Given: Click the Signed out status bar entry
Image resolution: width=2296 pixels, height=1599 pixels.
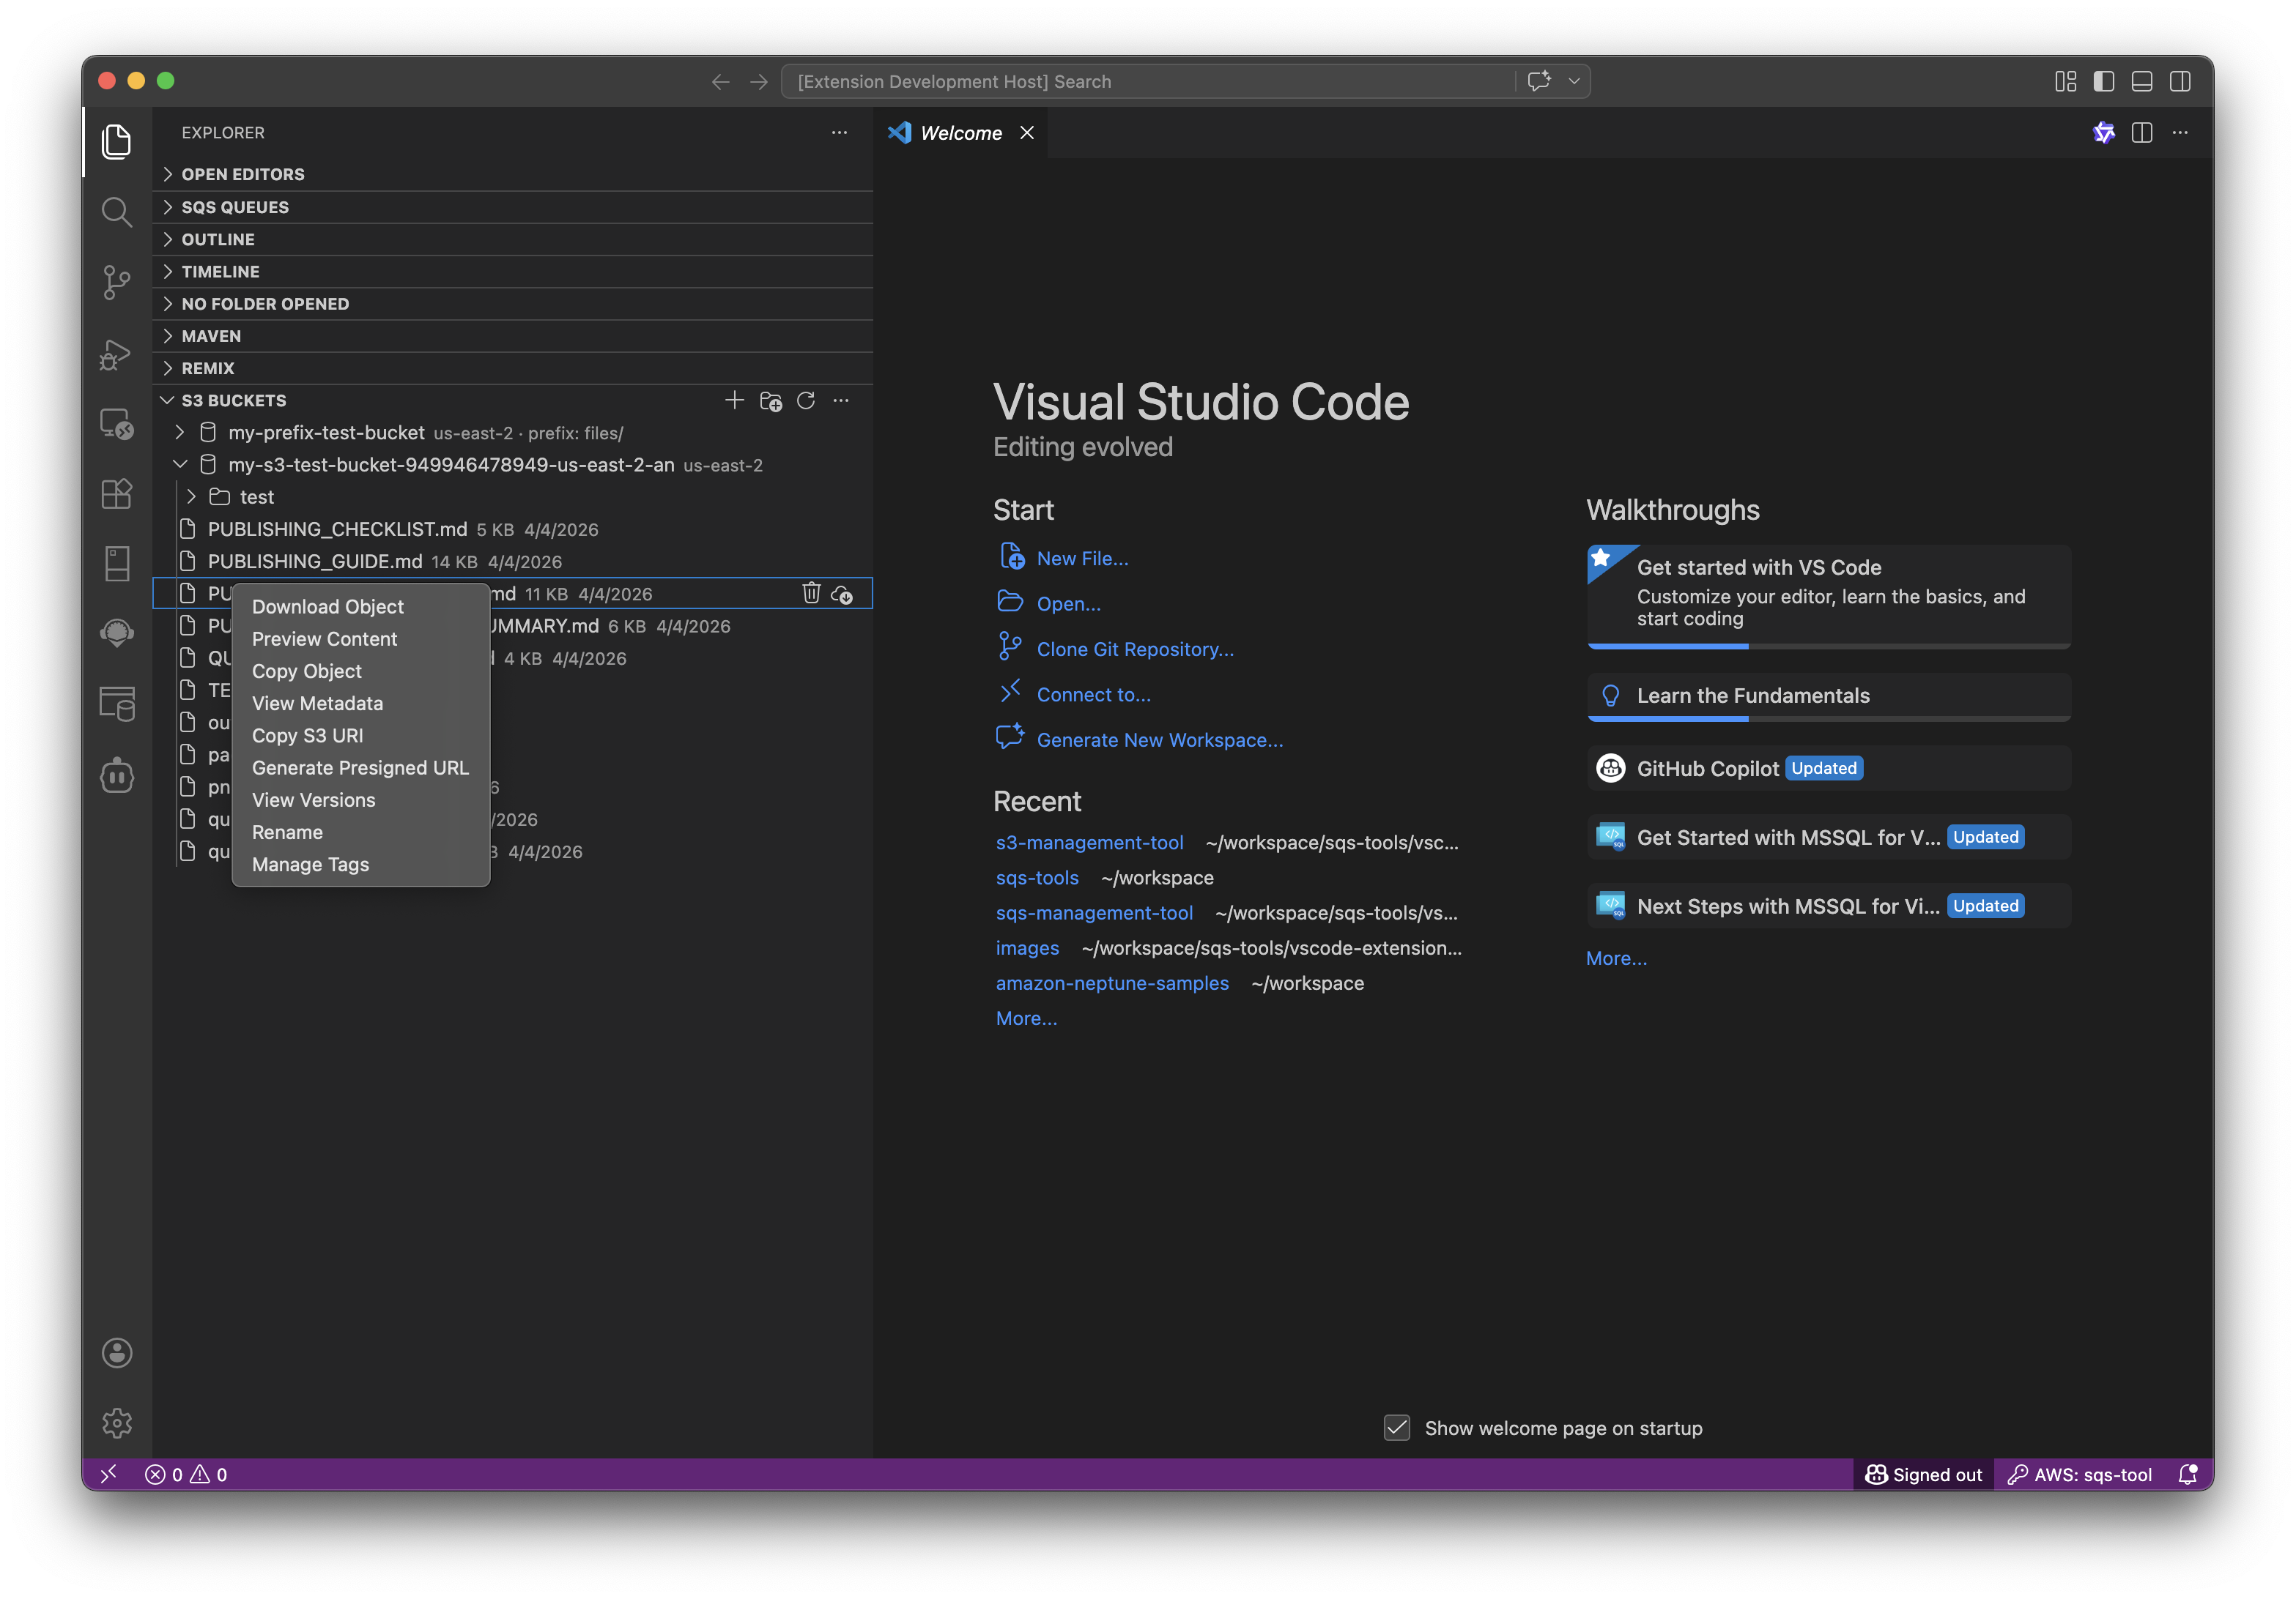Looking at the screenshot, I should (1923, 1474).
